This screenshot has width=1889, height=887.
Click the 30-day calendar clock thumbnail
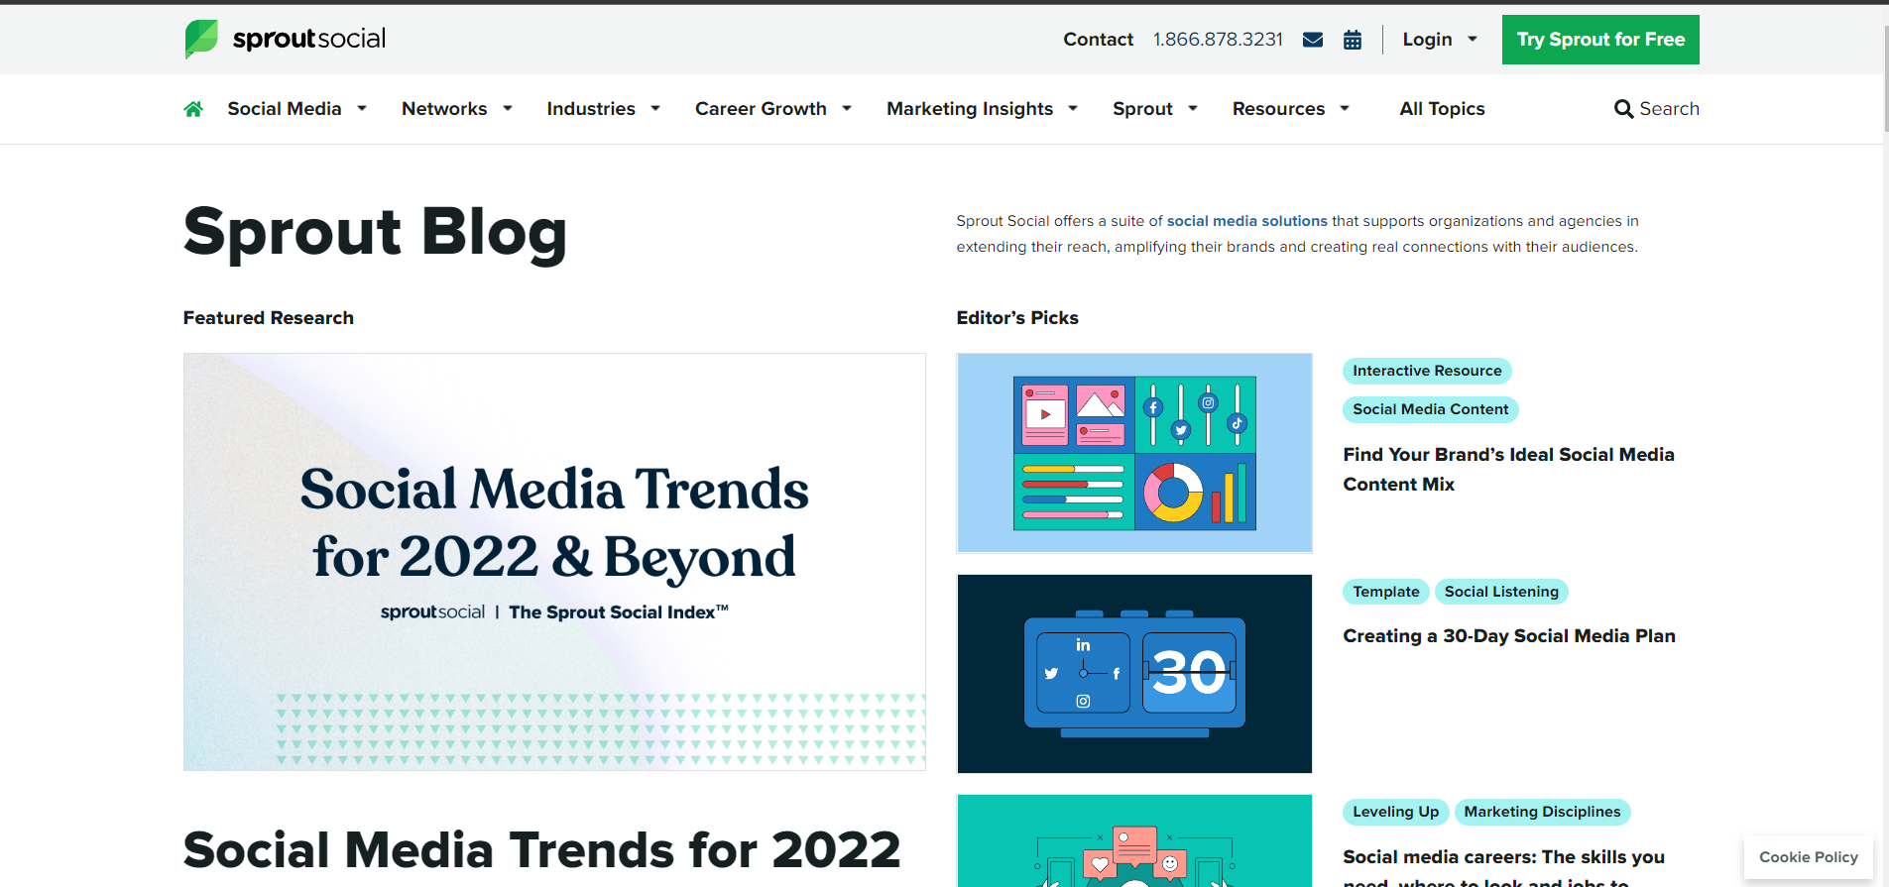[x=1134, y=674]
